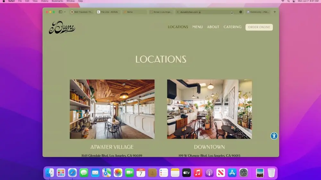
Task: Click the Wi-Fi status icon
Action: pyautogui.click(x=283, y=1)
